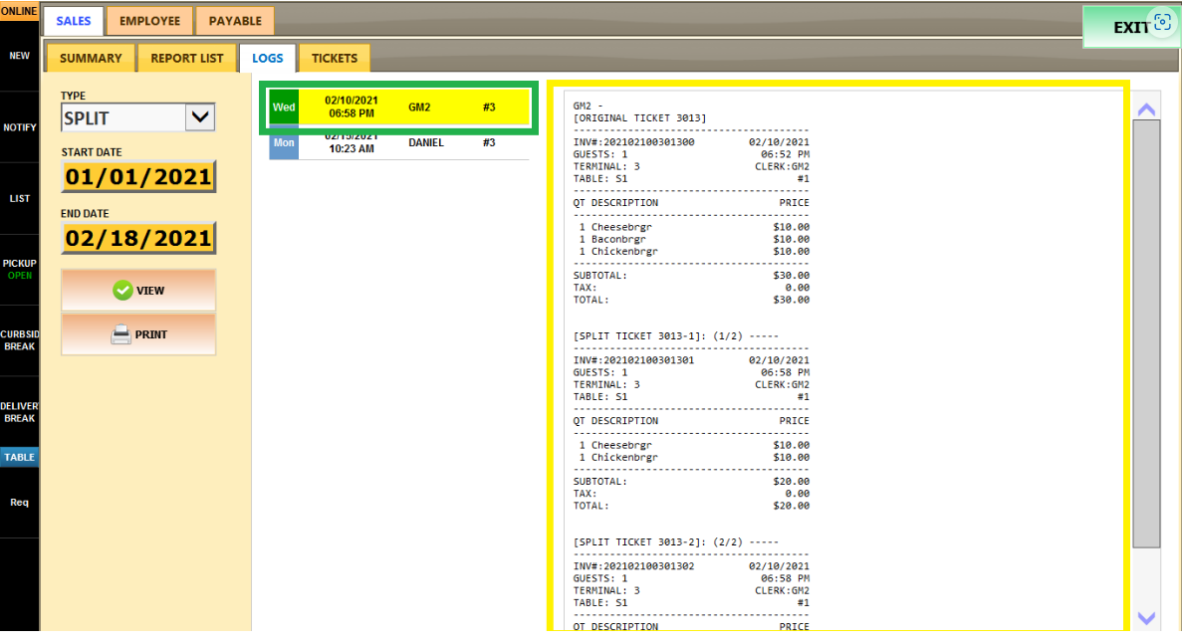The image size is (1182, 643).
Task: Select TABLE in the left sidebar
Action: (19, 457)
